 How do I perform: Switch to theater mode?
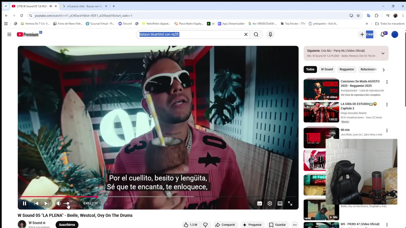280,203
